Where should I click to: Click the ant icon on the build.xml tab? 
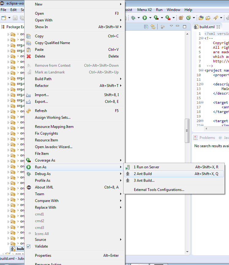[x=196, y=27]
